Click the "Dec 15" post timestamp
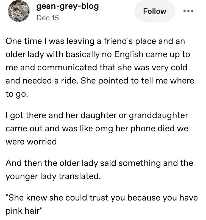 pos(48,18)
